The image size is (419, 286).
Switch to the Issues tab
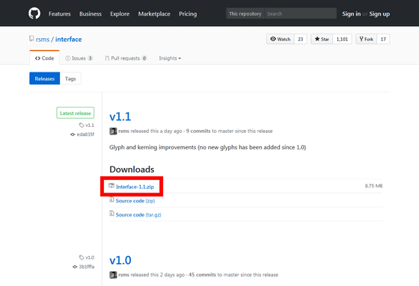tap(79, 58)
